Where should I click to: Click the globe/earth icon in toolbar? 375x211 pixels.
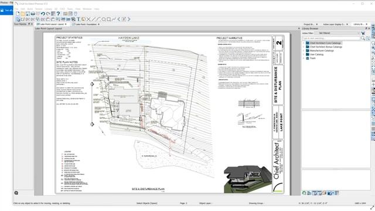[x=73, y=19]
